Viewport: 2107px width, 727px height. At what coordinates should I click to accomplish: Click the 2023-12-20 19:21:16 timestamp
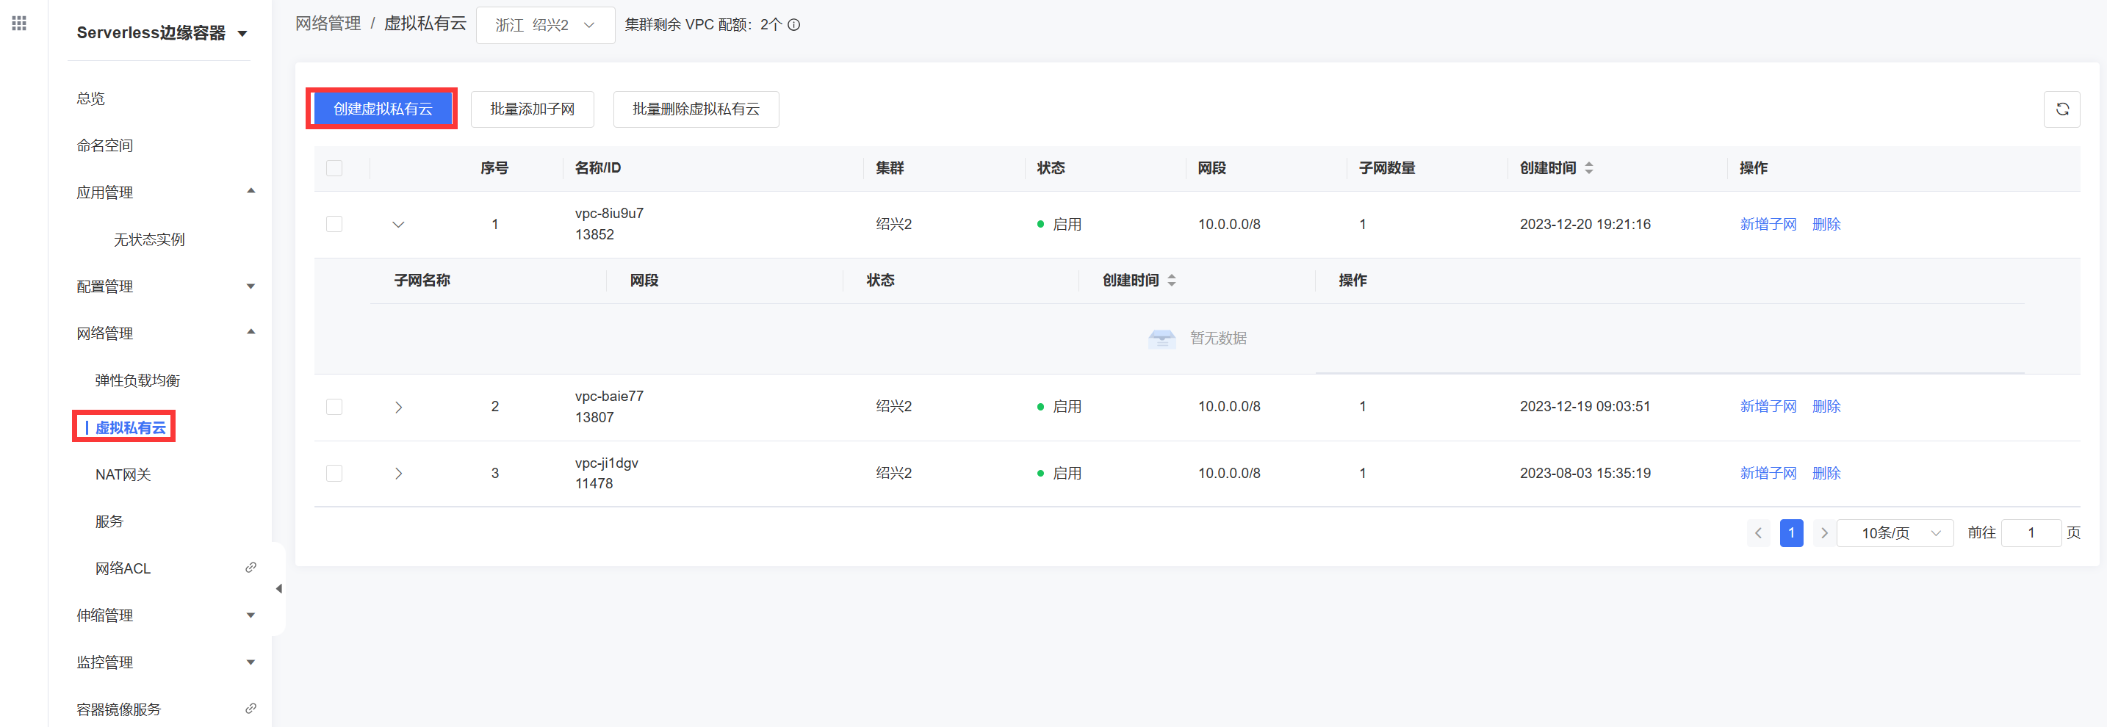click(1585, 224)
